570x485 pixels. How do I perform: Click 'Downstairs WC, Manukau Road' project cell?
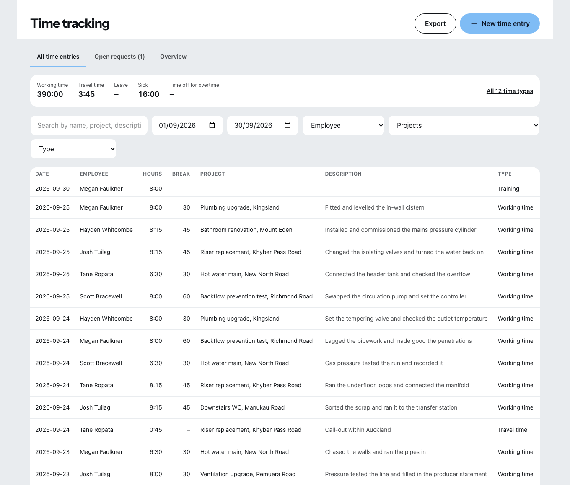click(x=242, y=407)
